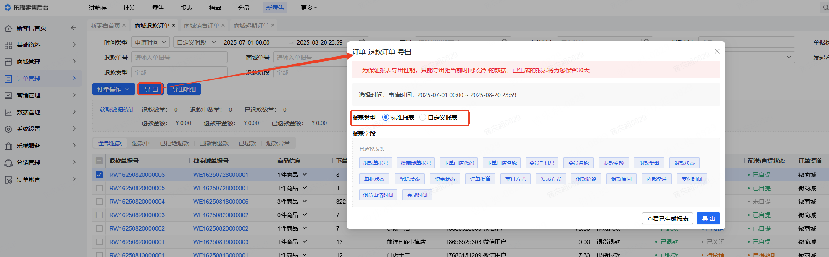This screenshot has width=829, height=257.
Task: Open the 会员 top menu
Action: pos(244,8)
